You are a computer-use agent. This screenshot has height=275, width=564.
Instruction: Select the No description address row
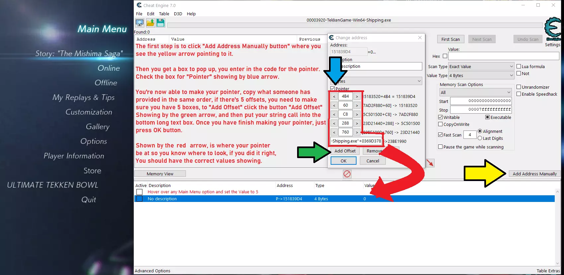[345, 199]
